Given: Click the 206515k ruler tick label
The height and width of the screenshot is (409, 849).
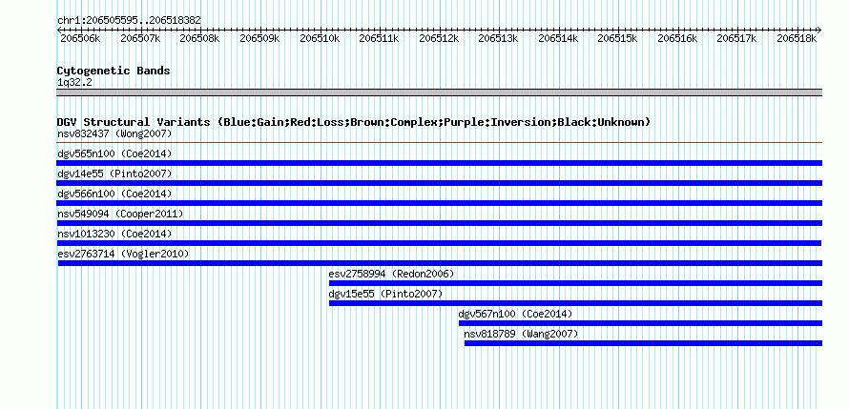Looking at the screenshot, I should click(617, 38).
